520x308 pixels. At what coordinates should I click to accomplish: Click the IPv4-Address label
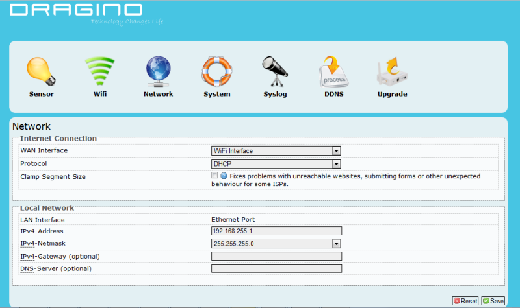pyautogui.click(x=42, y=231)
